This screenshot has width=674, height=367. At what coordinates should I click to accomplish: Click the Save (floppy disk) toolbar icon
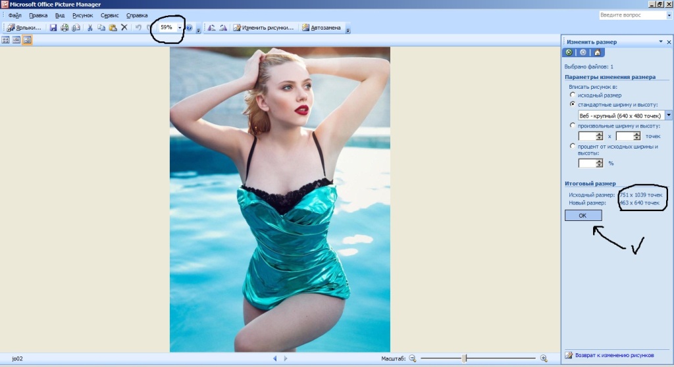[54, 28]
